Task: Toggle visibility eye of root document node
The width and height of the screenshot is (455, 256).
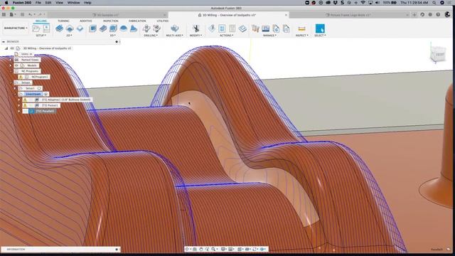Action: tap(12, 48)
